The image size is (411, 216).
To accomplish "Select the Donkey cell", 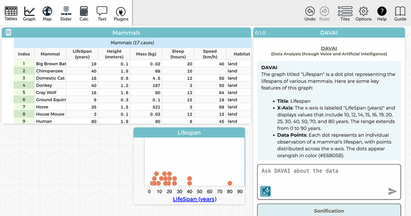I will [50, 86].
